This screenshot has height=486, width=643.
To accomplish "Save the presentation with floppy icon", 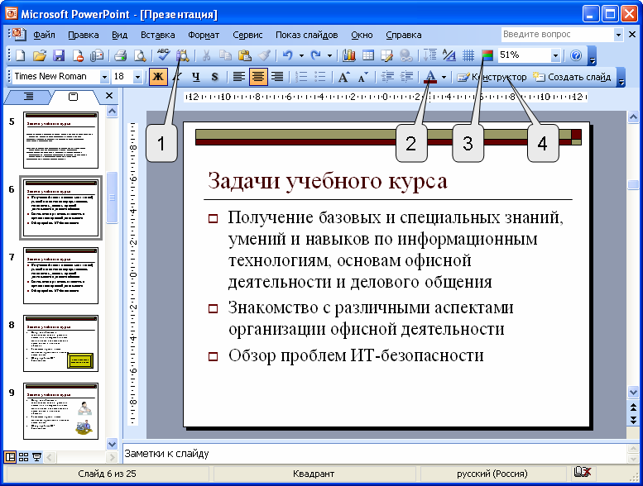I will pos(59,55).
